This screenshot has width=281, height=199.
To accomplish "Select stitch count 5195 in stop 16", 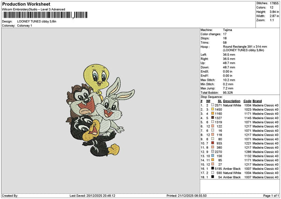I will [218, 168].
